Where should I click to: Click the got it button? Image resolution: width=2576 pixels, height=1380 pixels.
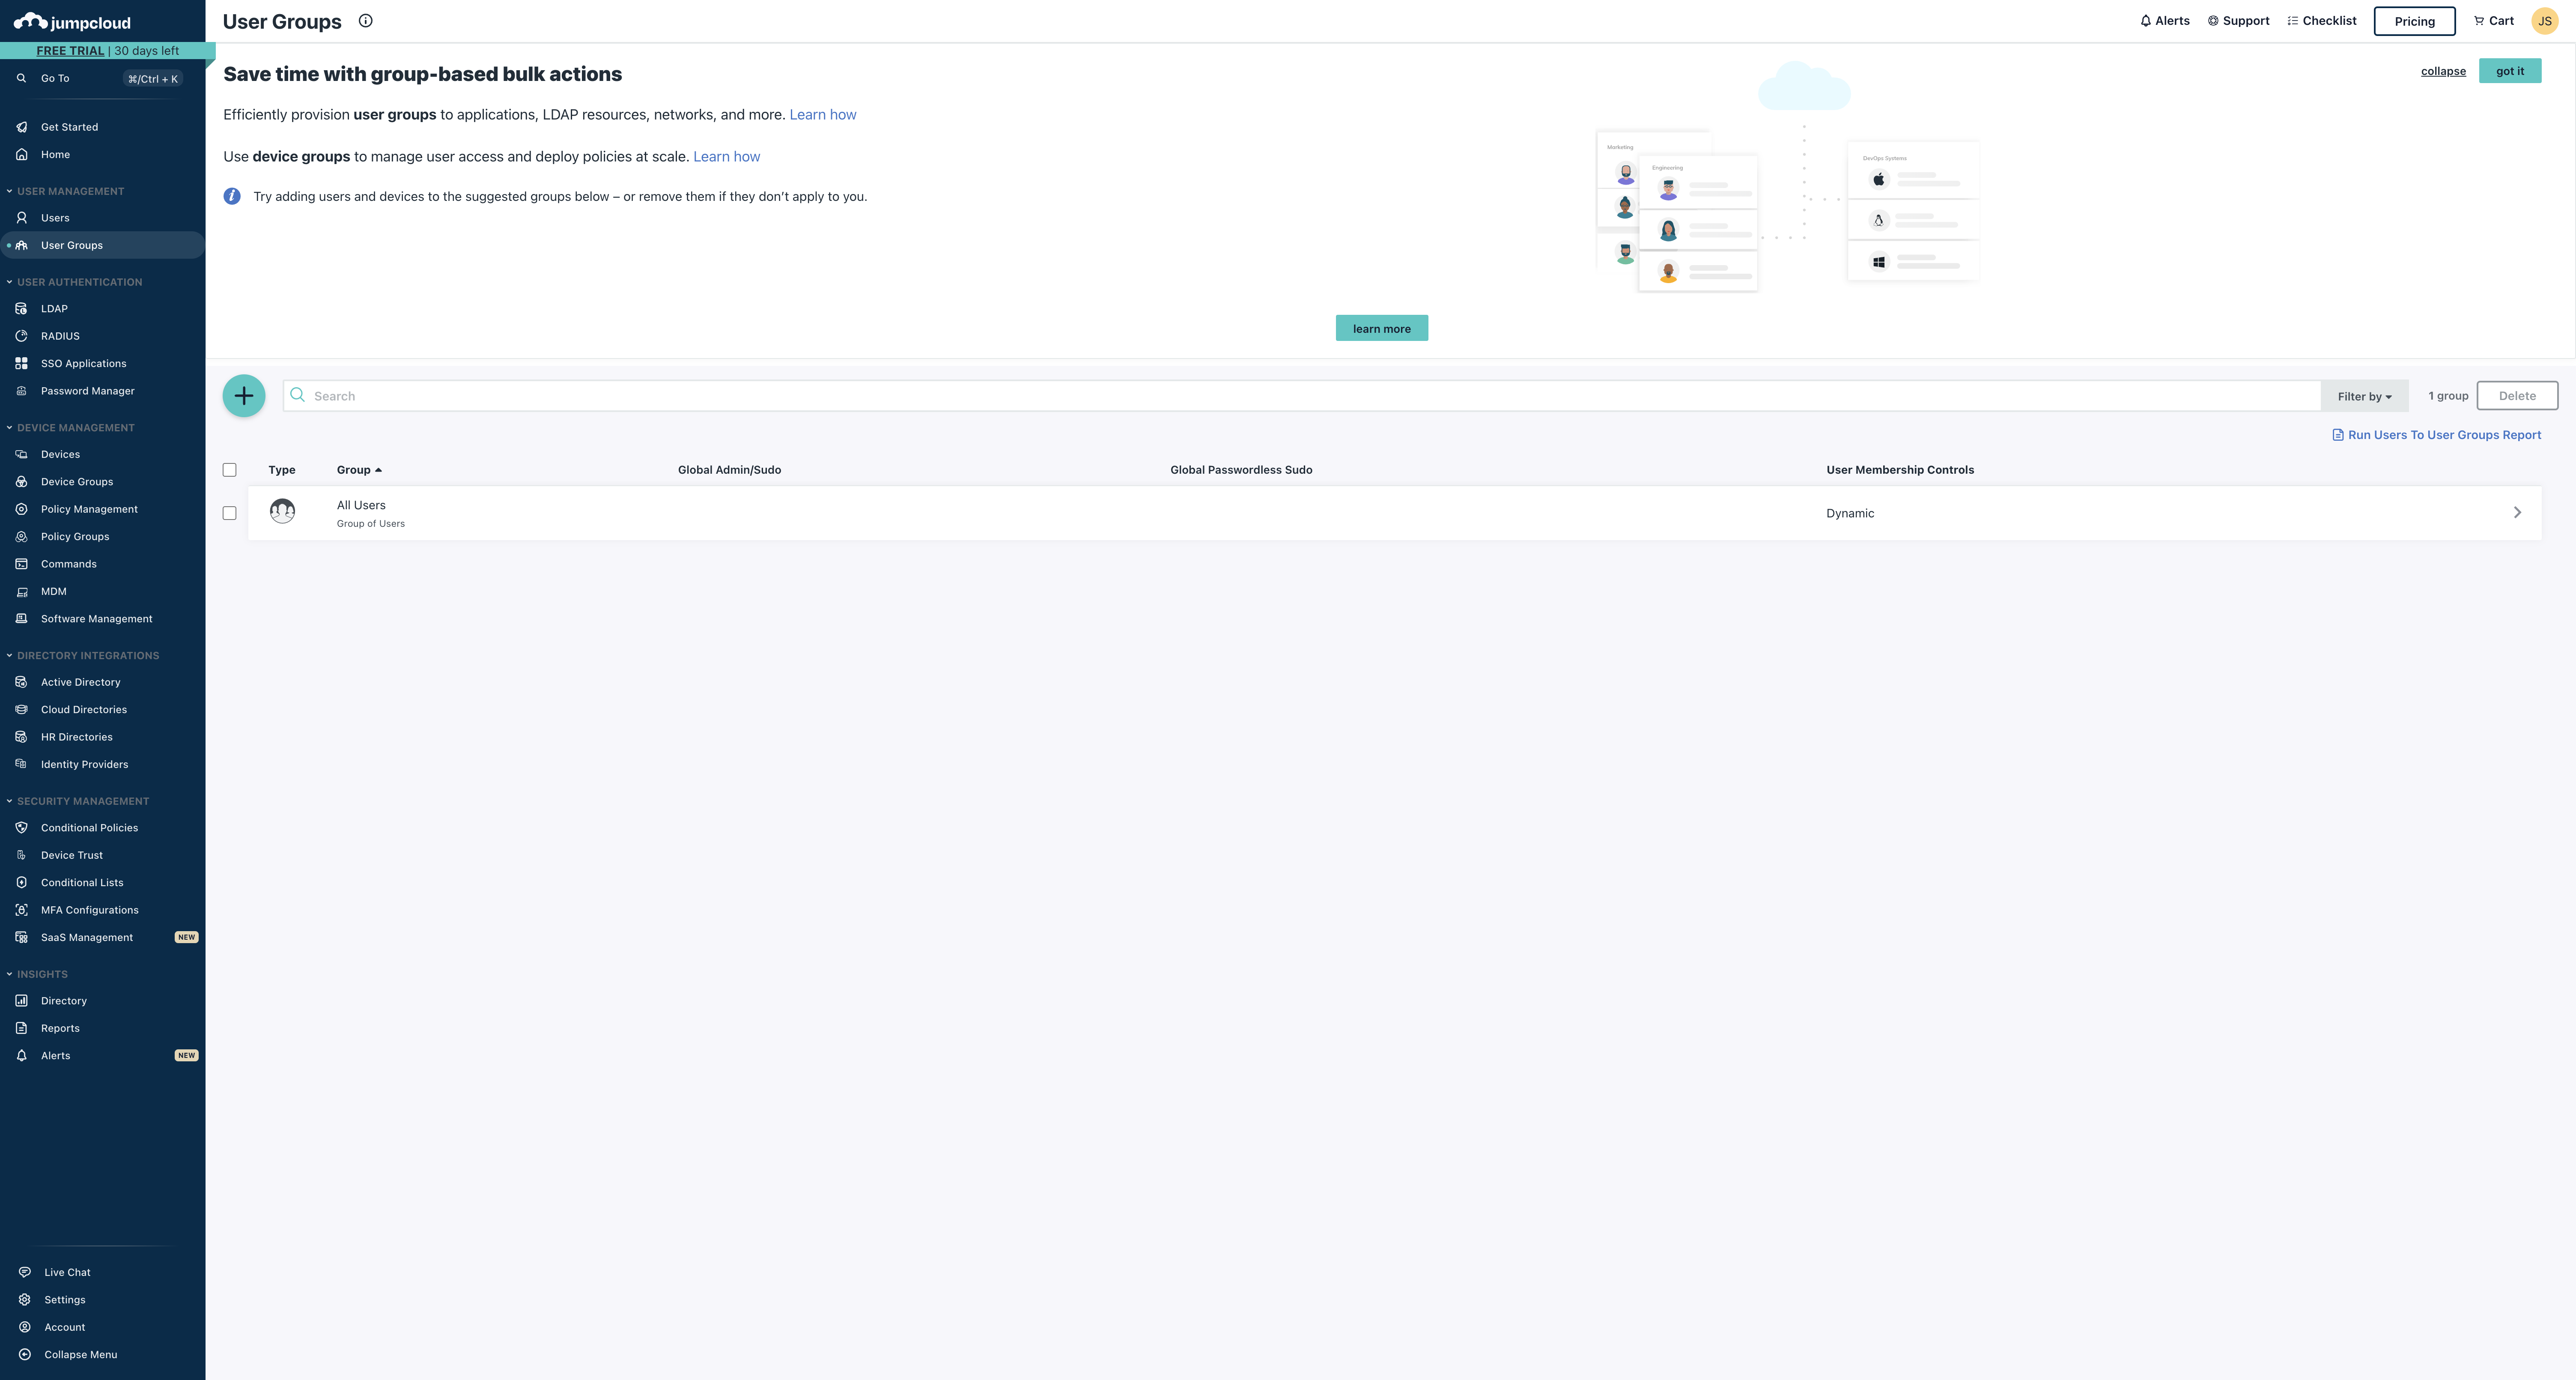2510,71
